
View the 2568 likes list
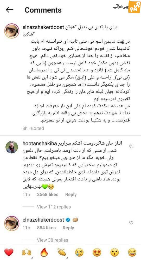pos(48,194)
